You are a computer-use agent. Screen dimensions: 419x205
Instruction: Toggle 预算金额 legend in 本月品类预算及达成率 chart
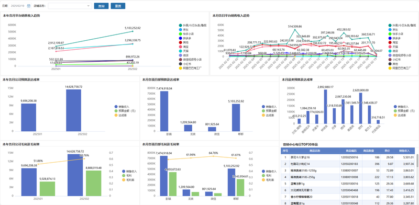[404, 111]
